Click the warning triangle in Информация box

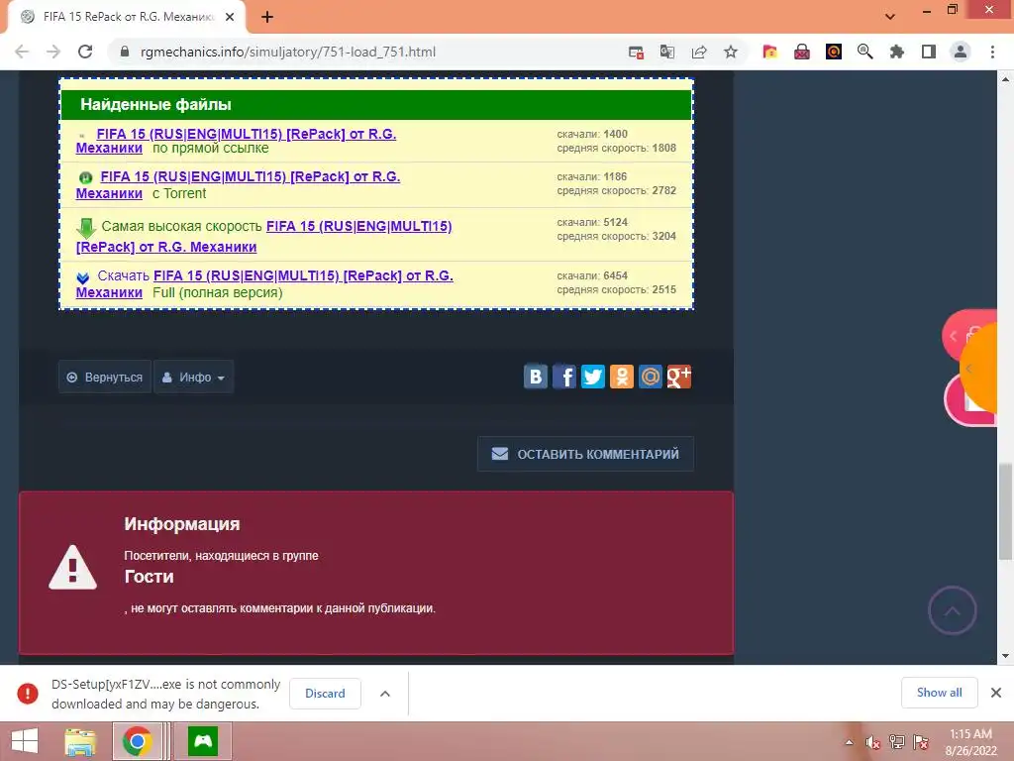[x=72, y=568]
